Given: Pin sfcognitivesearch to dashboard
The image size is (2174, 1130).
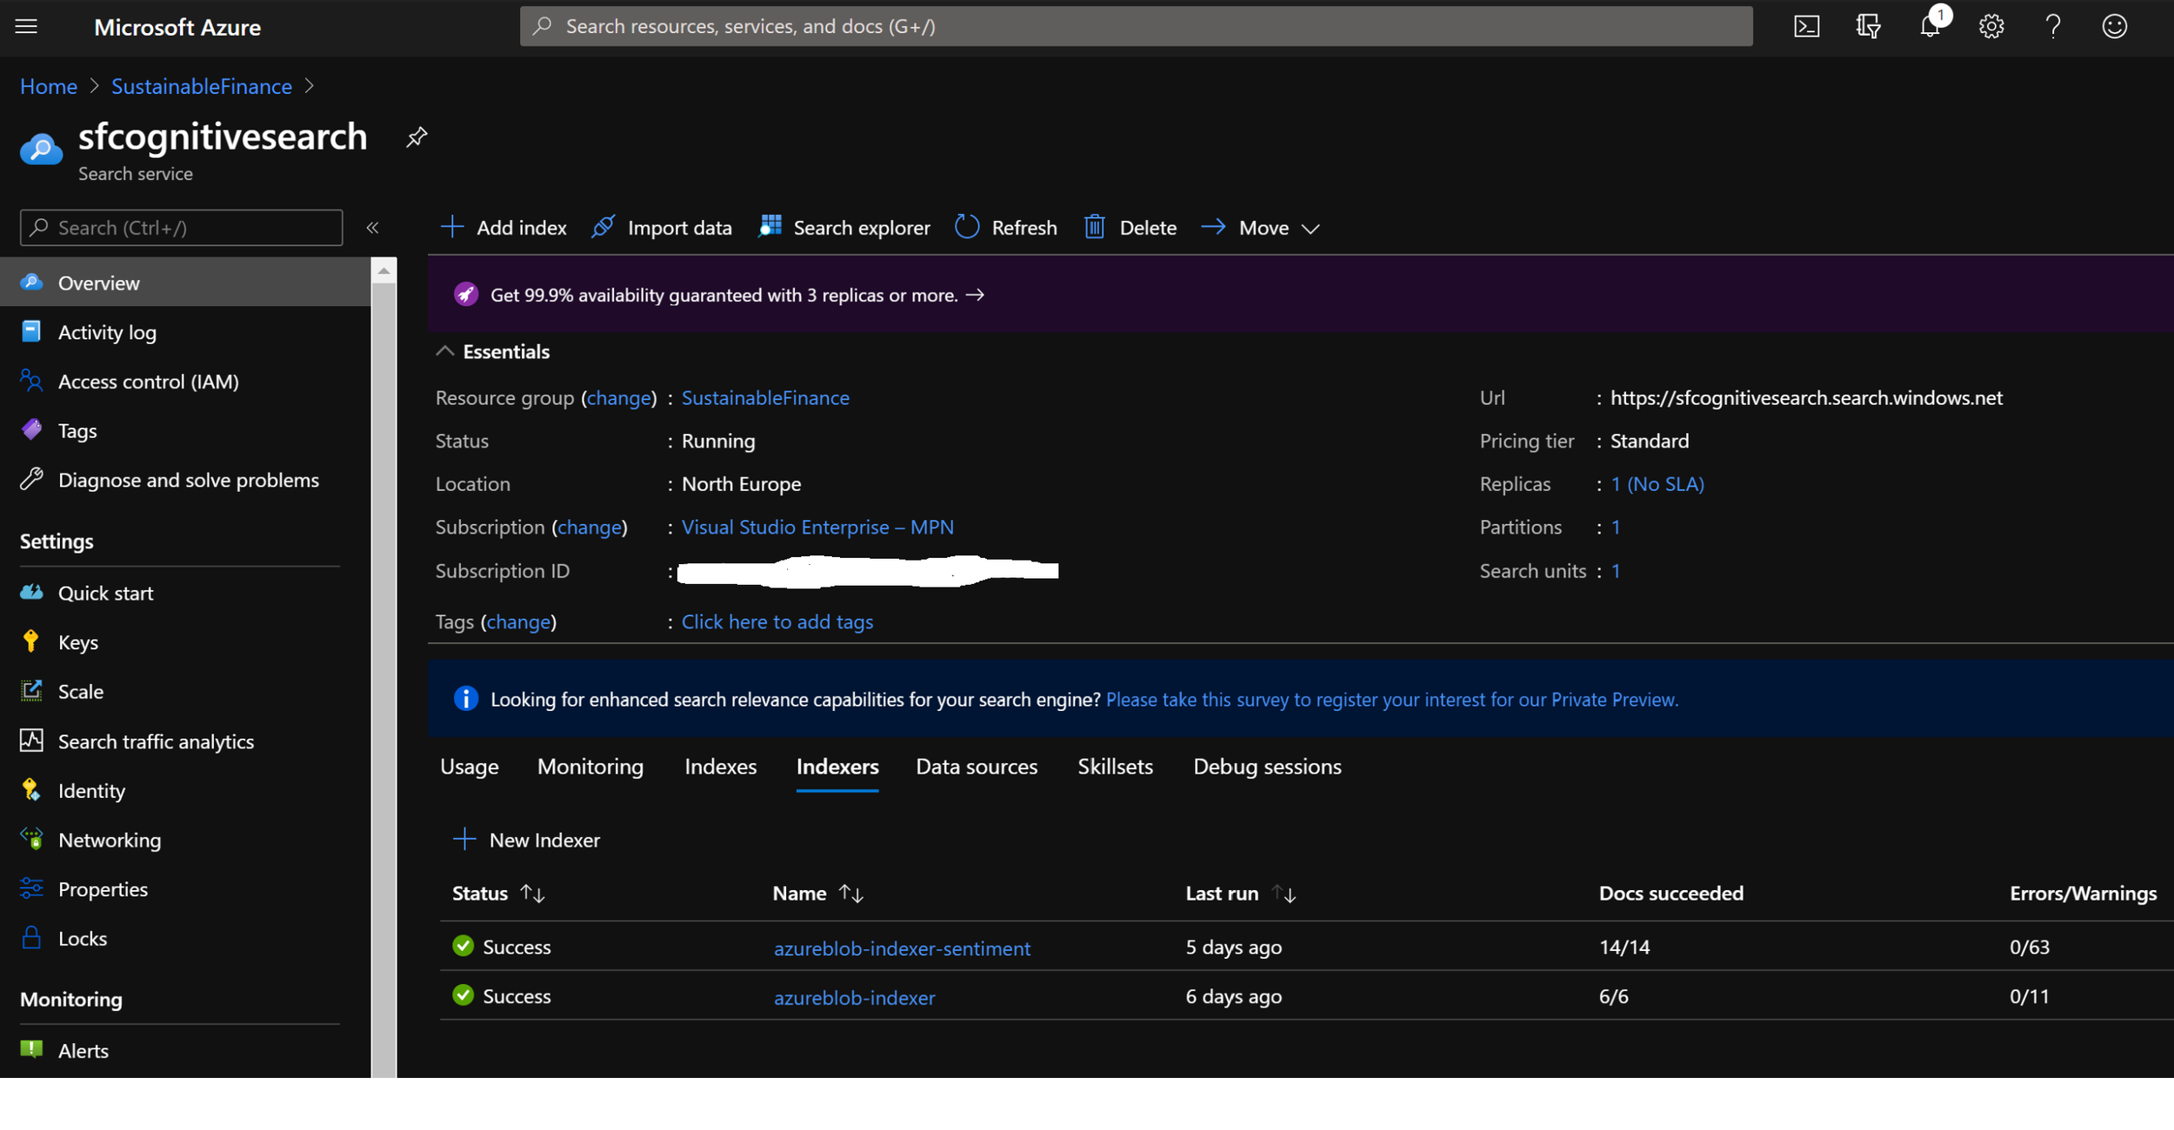Looking at the screenshot, I should tap(417, 137).
